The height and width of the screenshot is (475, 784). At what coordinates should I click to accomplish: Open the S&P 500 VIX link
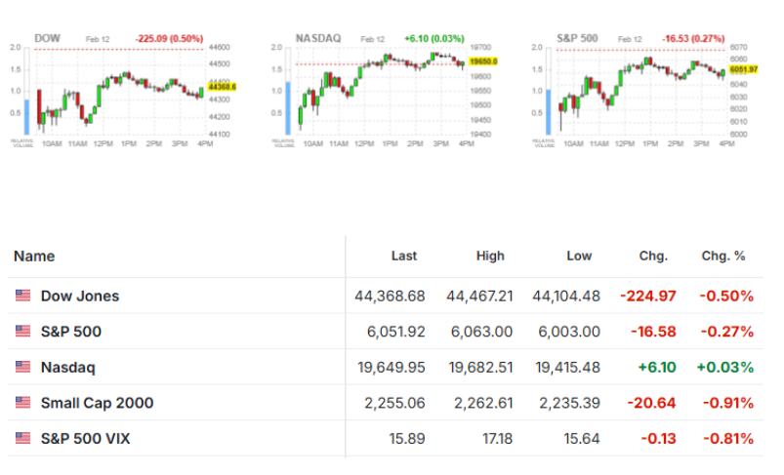[x=86, y=439]
